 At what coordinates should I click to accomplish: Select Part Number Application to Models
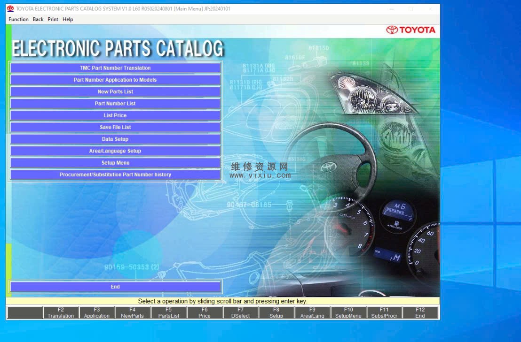tap(115, 80)
